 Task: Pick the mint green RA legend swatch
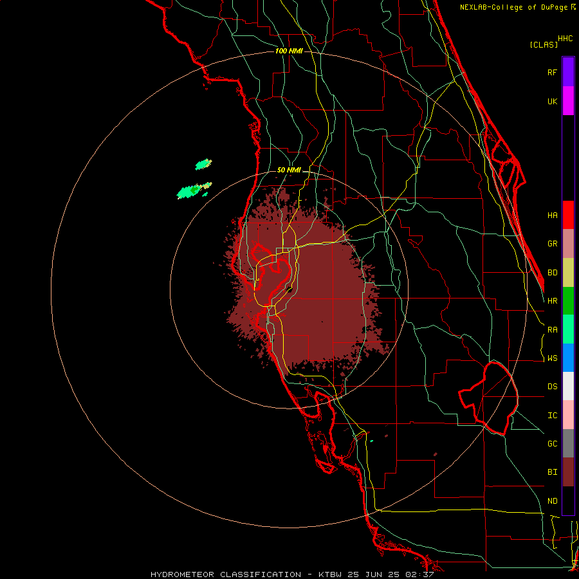[568, 329]
